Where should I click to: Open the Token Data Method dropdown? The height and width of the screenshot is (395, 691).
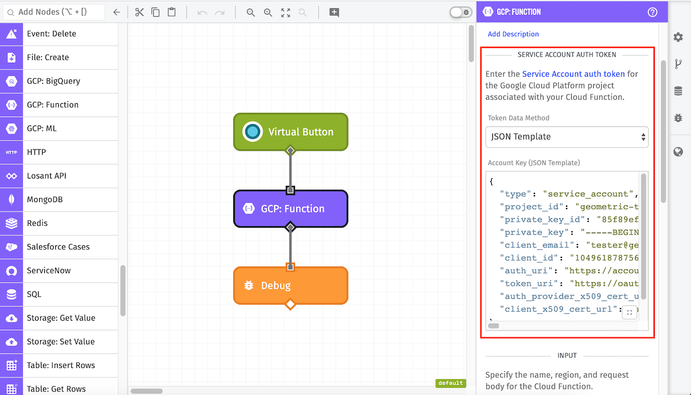click(567, 137)
